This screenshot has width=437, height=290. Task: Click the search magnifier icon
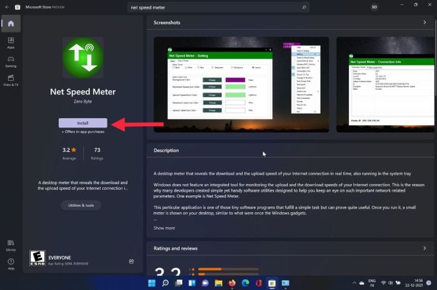pos(304,7)
